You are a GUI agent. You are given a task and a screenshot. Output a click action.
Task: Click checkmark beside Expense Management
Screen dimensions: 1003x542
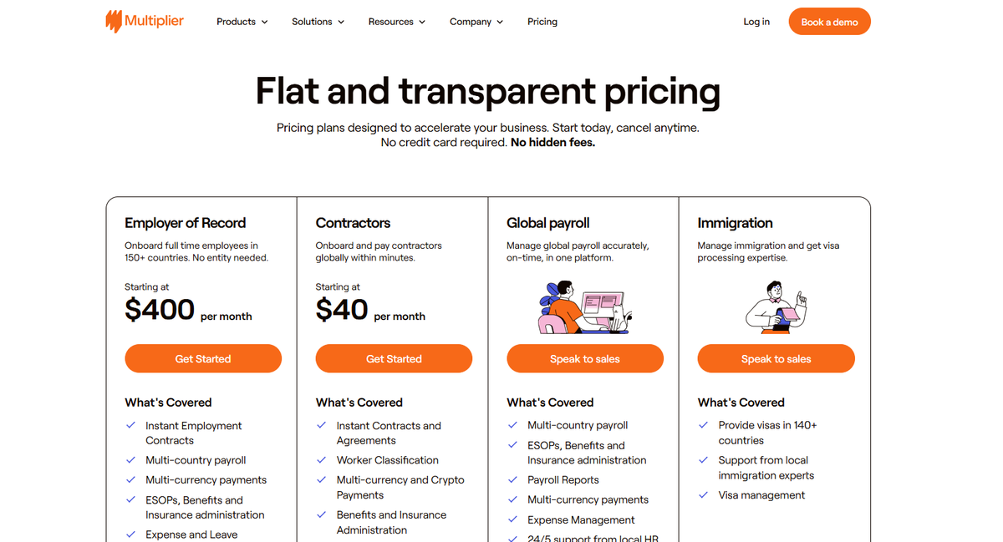click(512, 519)
